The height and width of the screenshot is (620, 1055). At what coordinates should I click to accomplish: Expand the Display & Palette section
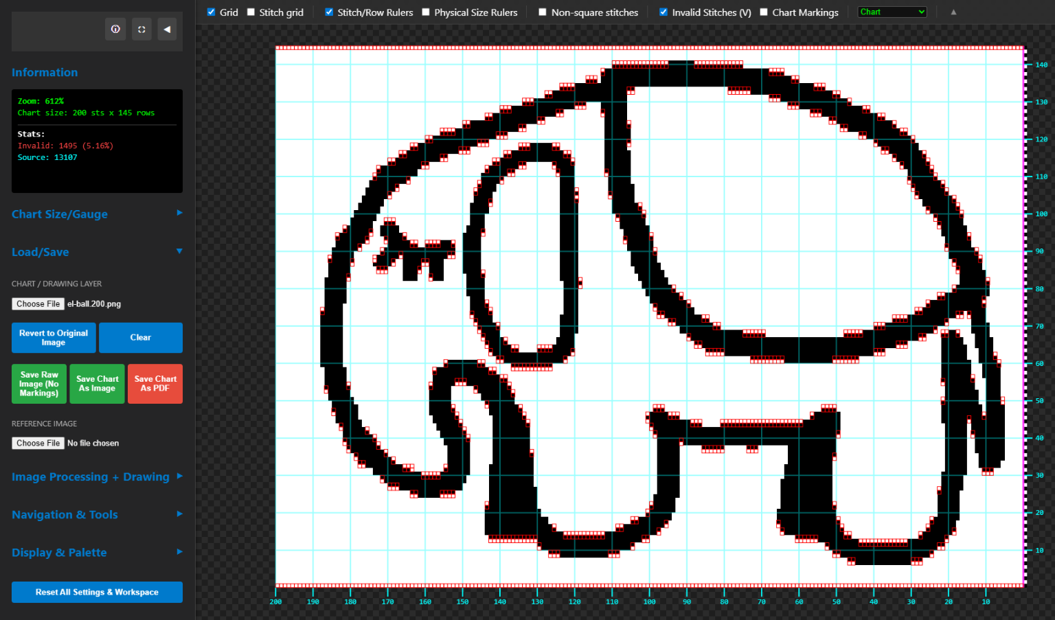(97, 552)
